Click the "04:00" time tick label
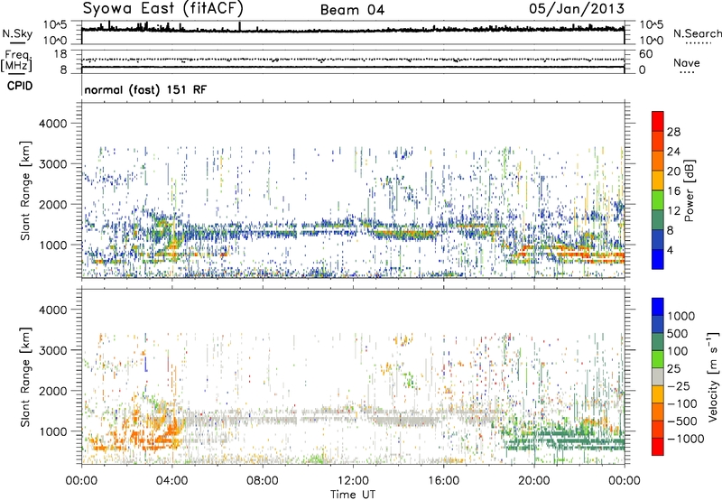Image resolution: width=722 pixels, height=500 pixels. 171,481
